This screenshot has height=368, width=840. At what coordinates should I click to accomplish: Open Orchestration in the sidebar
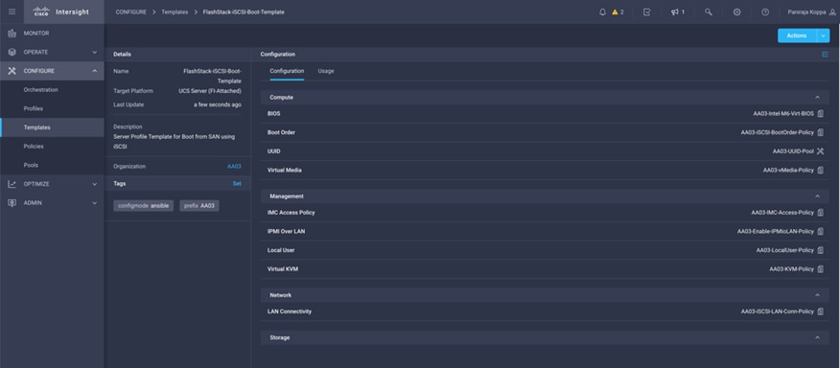point(40,89)
